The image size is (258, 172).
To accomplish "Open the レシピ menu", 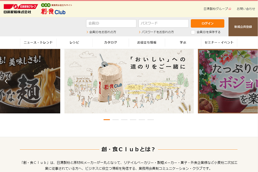I will coord(74,43).
